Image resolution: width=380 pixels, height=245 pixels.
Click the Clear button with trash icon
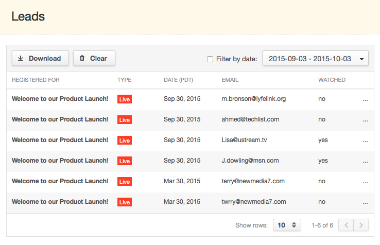click(94, 58)
